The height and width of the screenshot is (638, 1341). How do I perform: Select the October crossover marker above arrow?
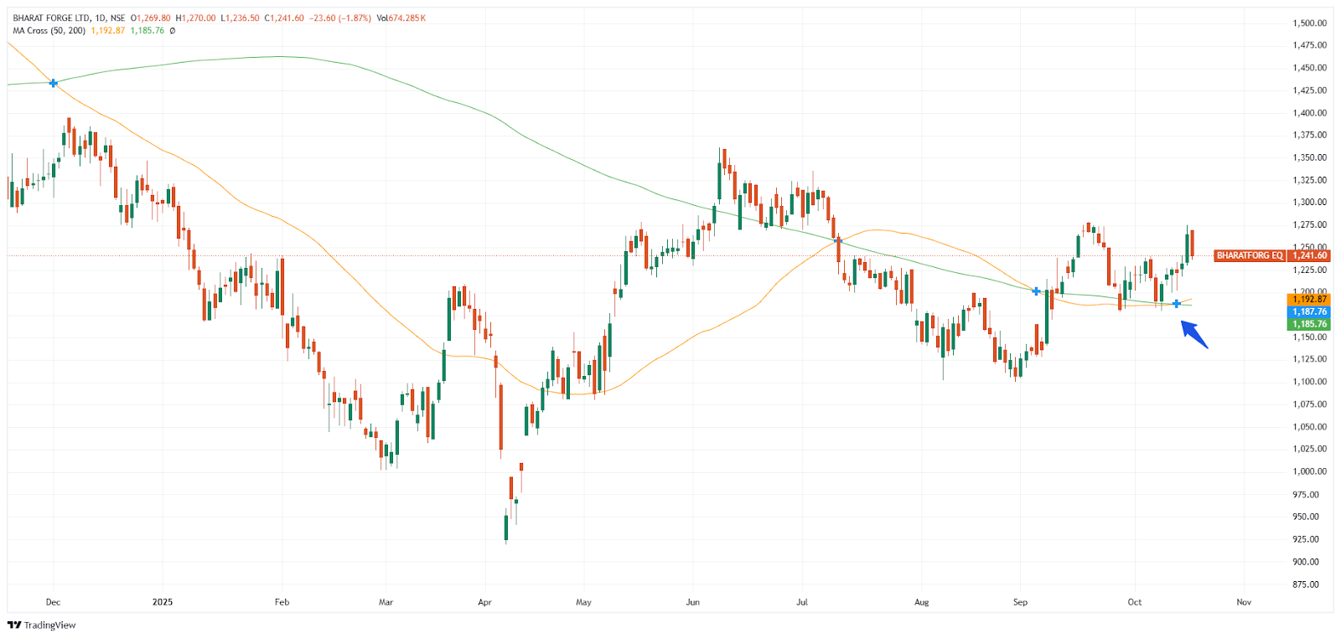[1177, 303]
